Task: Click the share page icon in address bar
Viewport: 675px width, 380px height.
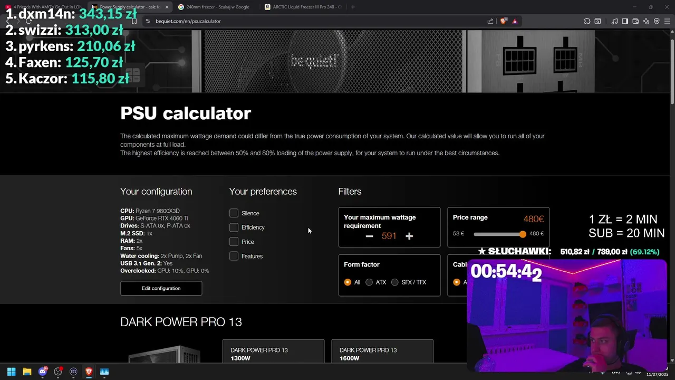Action: pos(490,21)
